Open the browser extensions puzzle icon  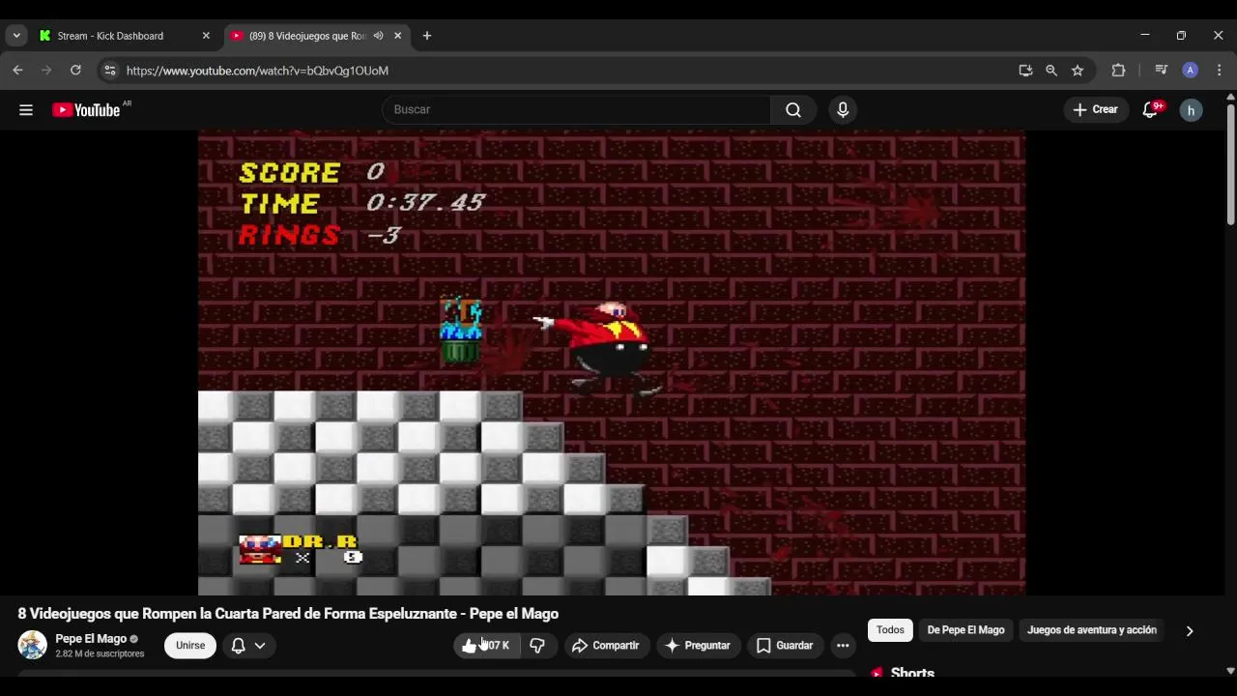pyautogui.click(x=1118, y=71)
